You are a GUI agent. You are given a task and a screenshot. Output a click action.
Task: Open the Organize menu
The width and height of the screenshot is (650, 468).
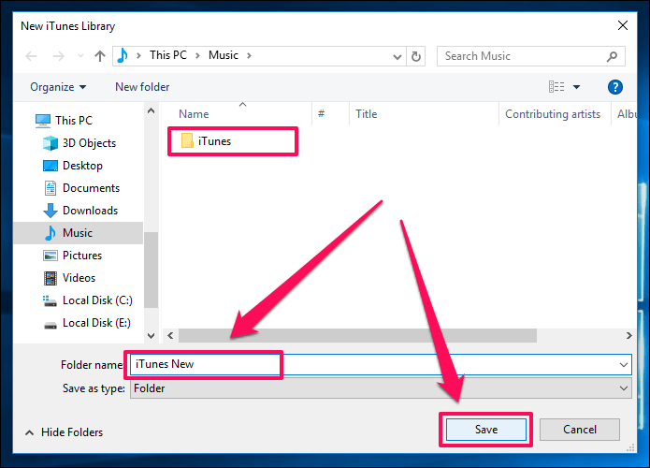(58, 87)
